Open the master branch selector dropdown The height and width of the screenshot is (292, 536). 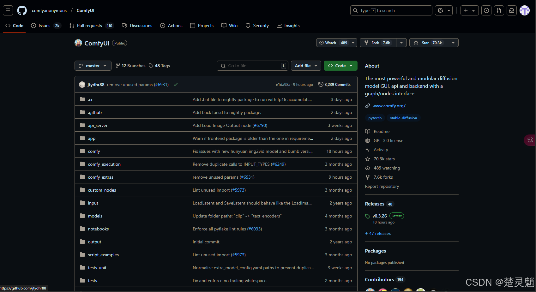click(93, 66)
